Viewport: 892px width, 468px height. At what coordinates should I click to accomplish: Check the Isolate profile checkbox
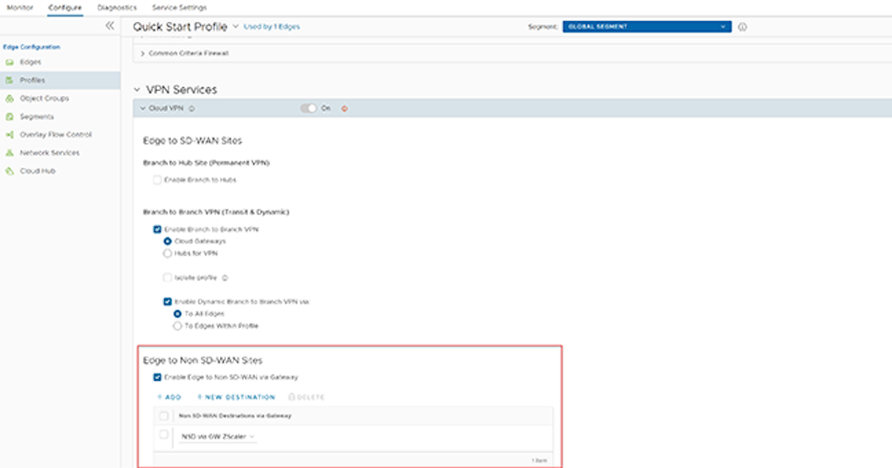[167, 277]
